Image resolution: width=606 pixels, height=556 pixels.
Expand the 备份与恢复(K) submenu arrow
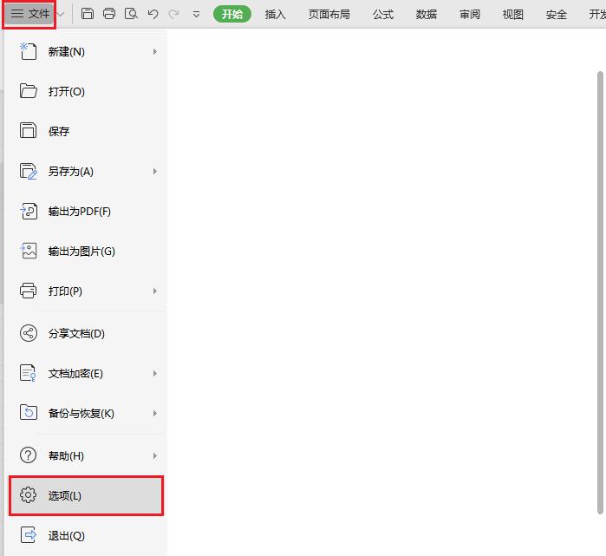tap(154, 413)
